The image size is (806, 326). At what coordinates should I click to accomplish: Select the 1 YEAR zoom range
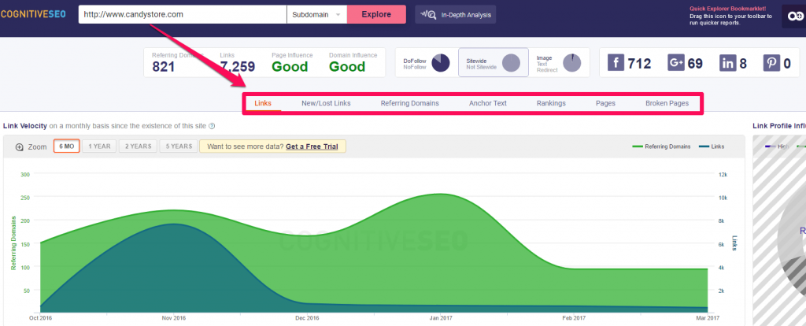click(99, 146)
